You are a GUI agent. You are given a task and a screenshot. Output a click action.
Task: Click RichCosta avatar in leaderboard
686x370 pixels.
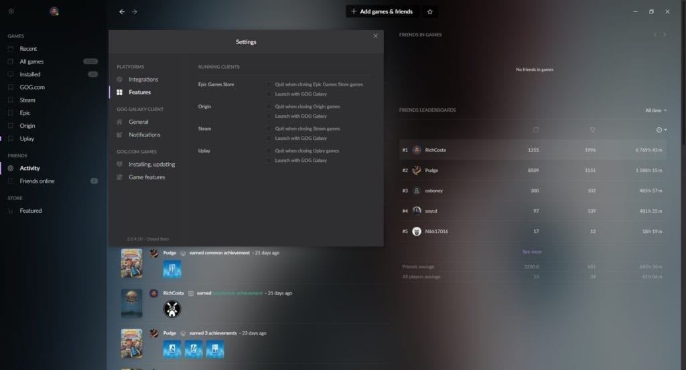pos(417,150)
